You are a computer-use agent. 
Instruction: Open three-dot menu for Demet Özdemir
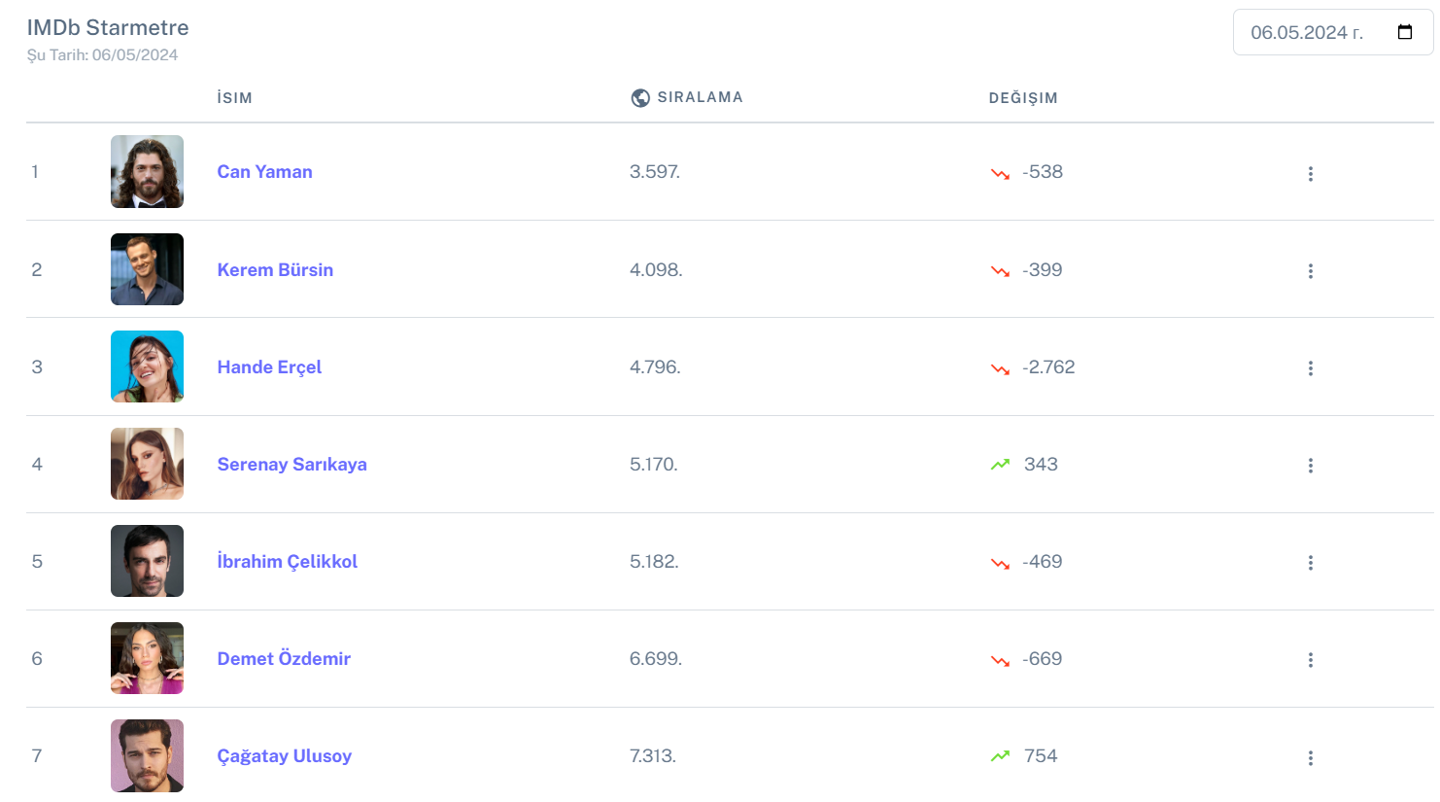pos(1310,659)
